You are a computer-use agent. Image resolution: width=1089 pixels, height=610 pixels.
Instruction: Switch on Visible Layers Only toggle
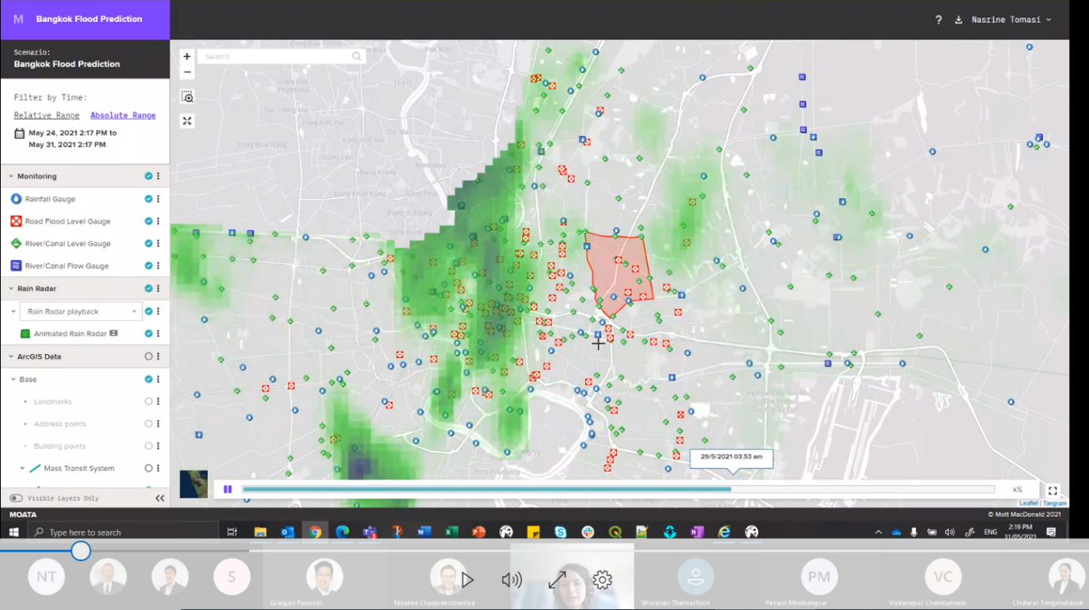16,499
